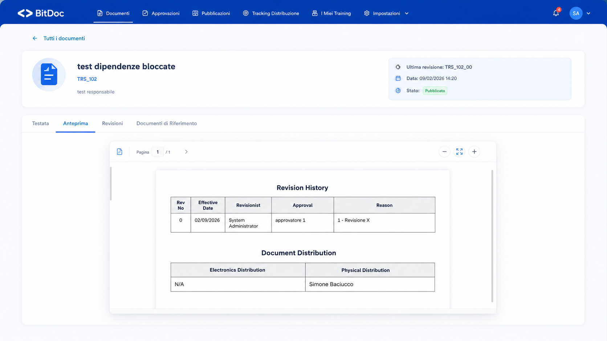Screen dimensions: 607x341
Task: Expand the user account chevron
Action: click(588, 13)
